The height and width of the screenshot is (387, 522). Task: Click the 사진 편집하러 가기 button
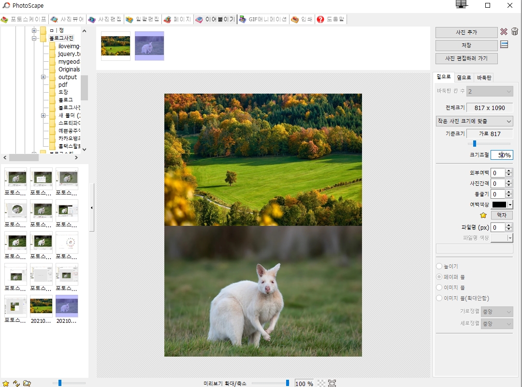click(466, 58)
